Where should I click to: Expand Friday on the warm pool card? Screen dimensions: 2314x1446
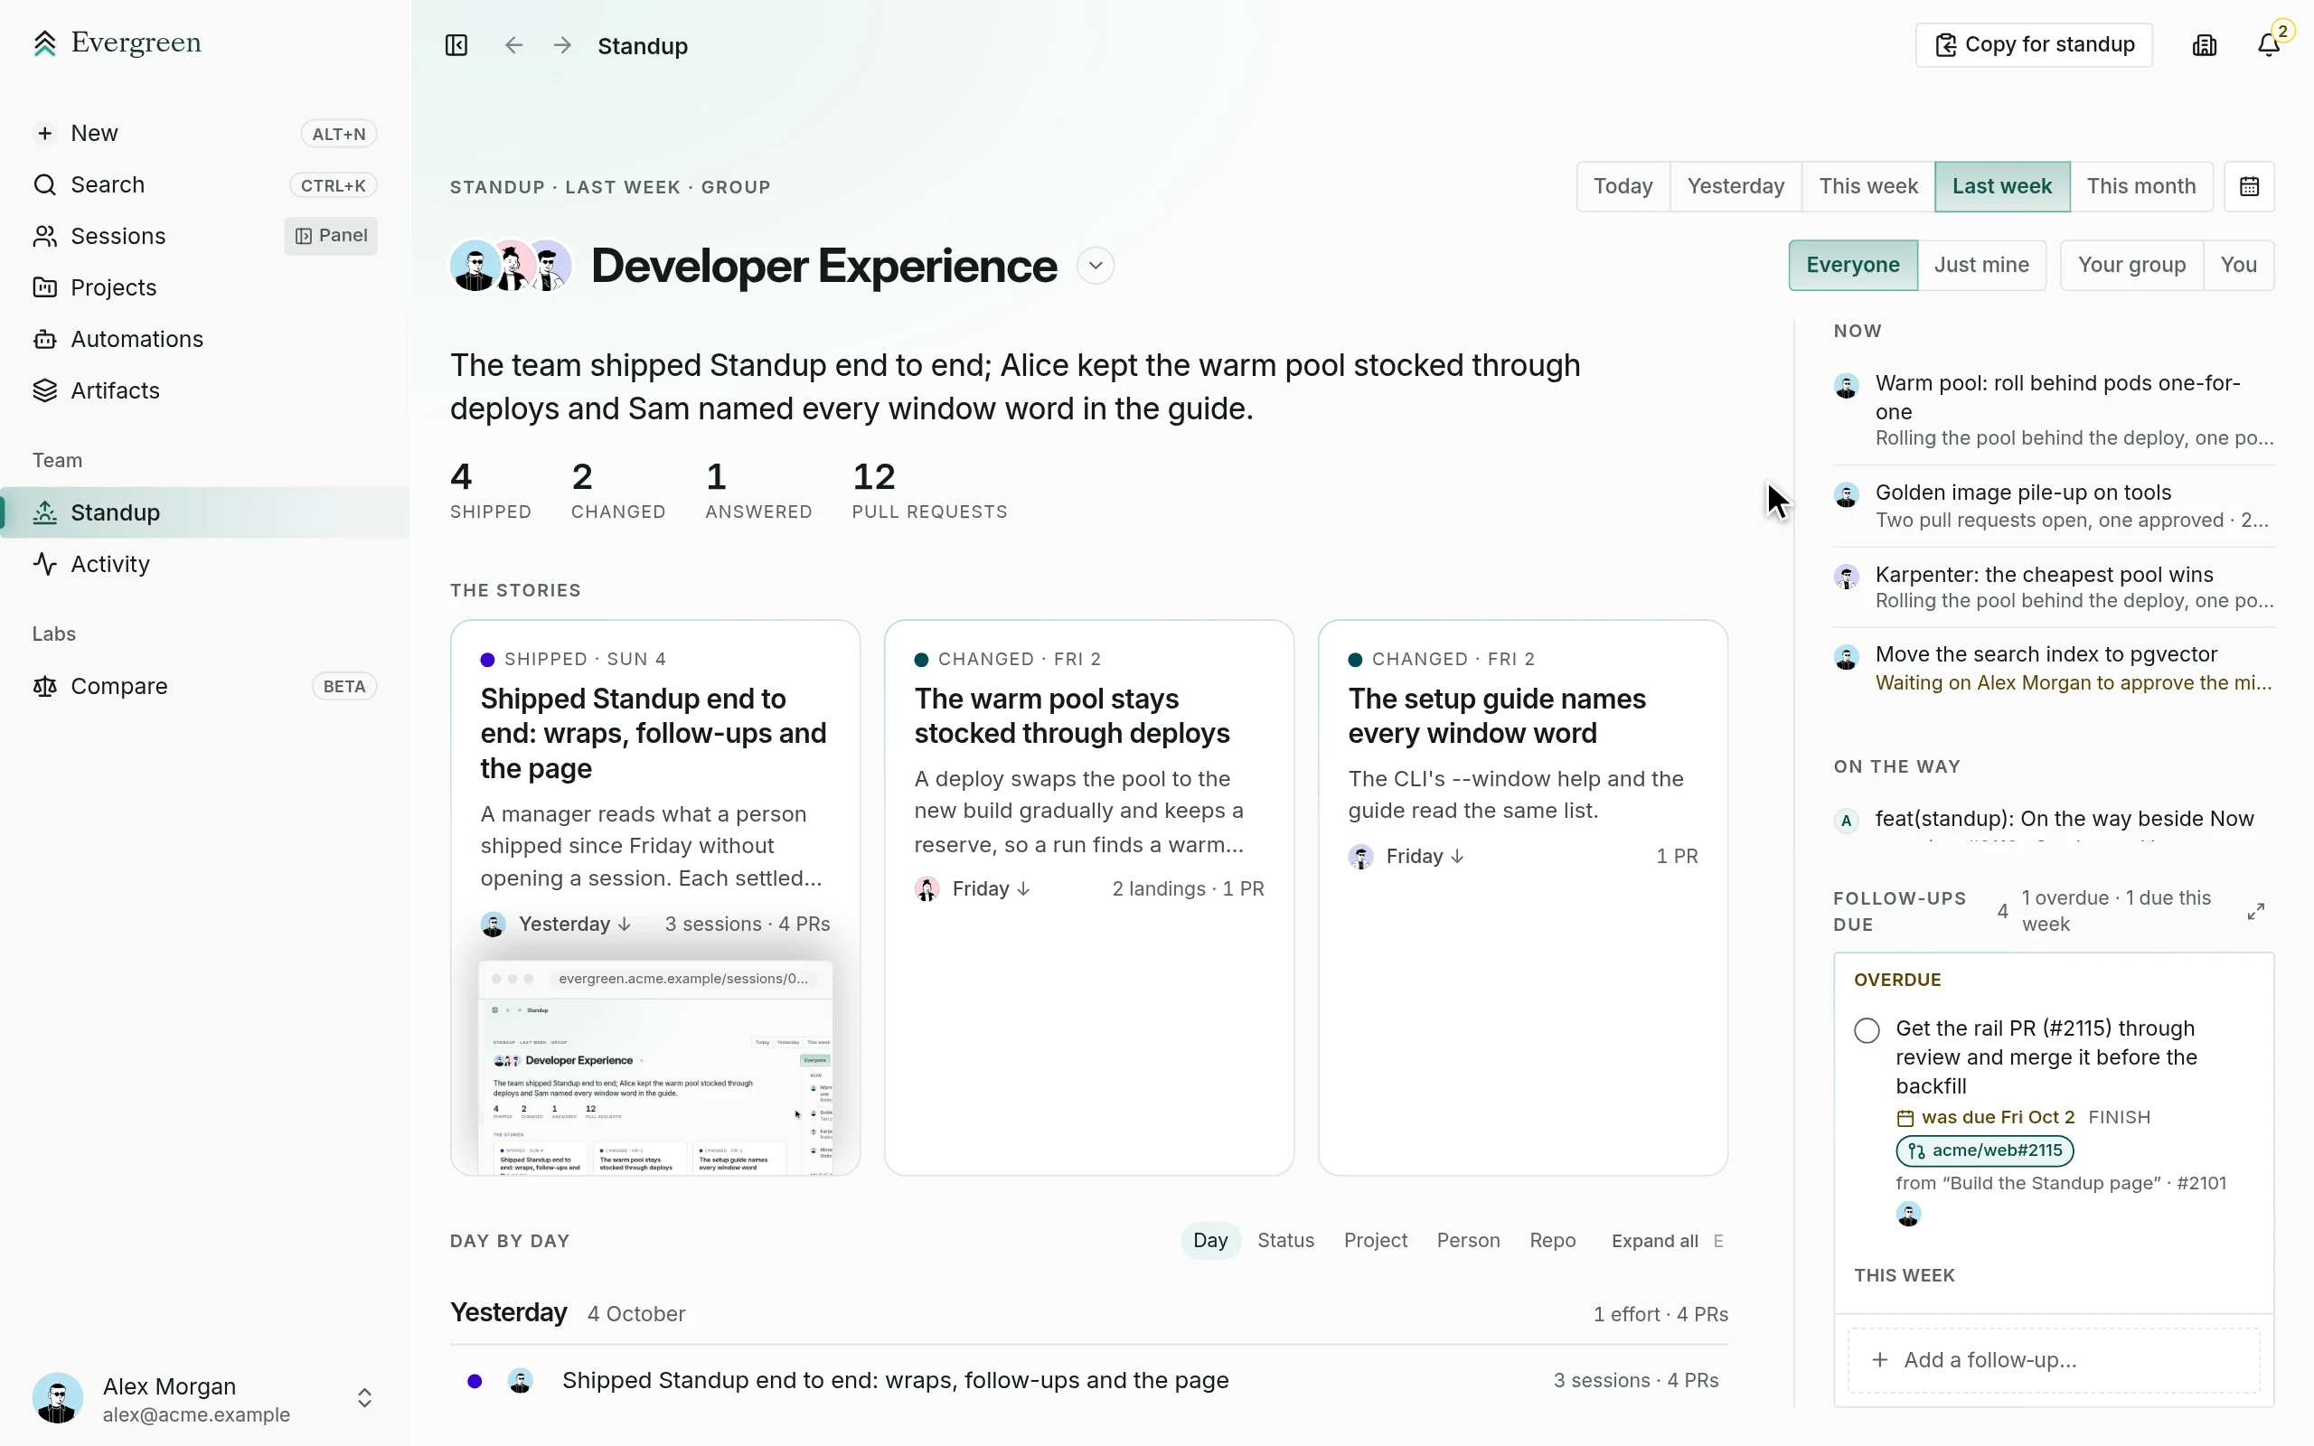[x=992, y=889]
